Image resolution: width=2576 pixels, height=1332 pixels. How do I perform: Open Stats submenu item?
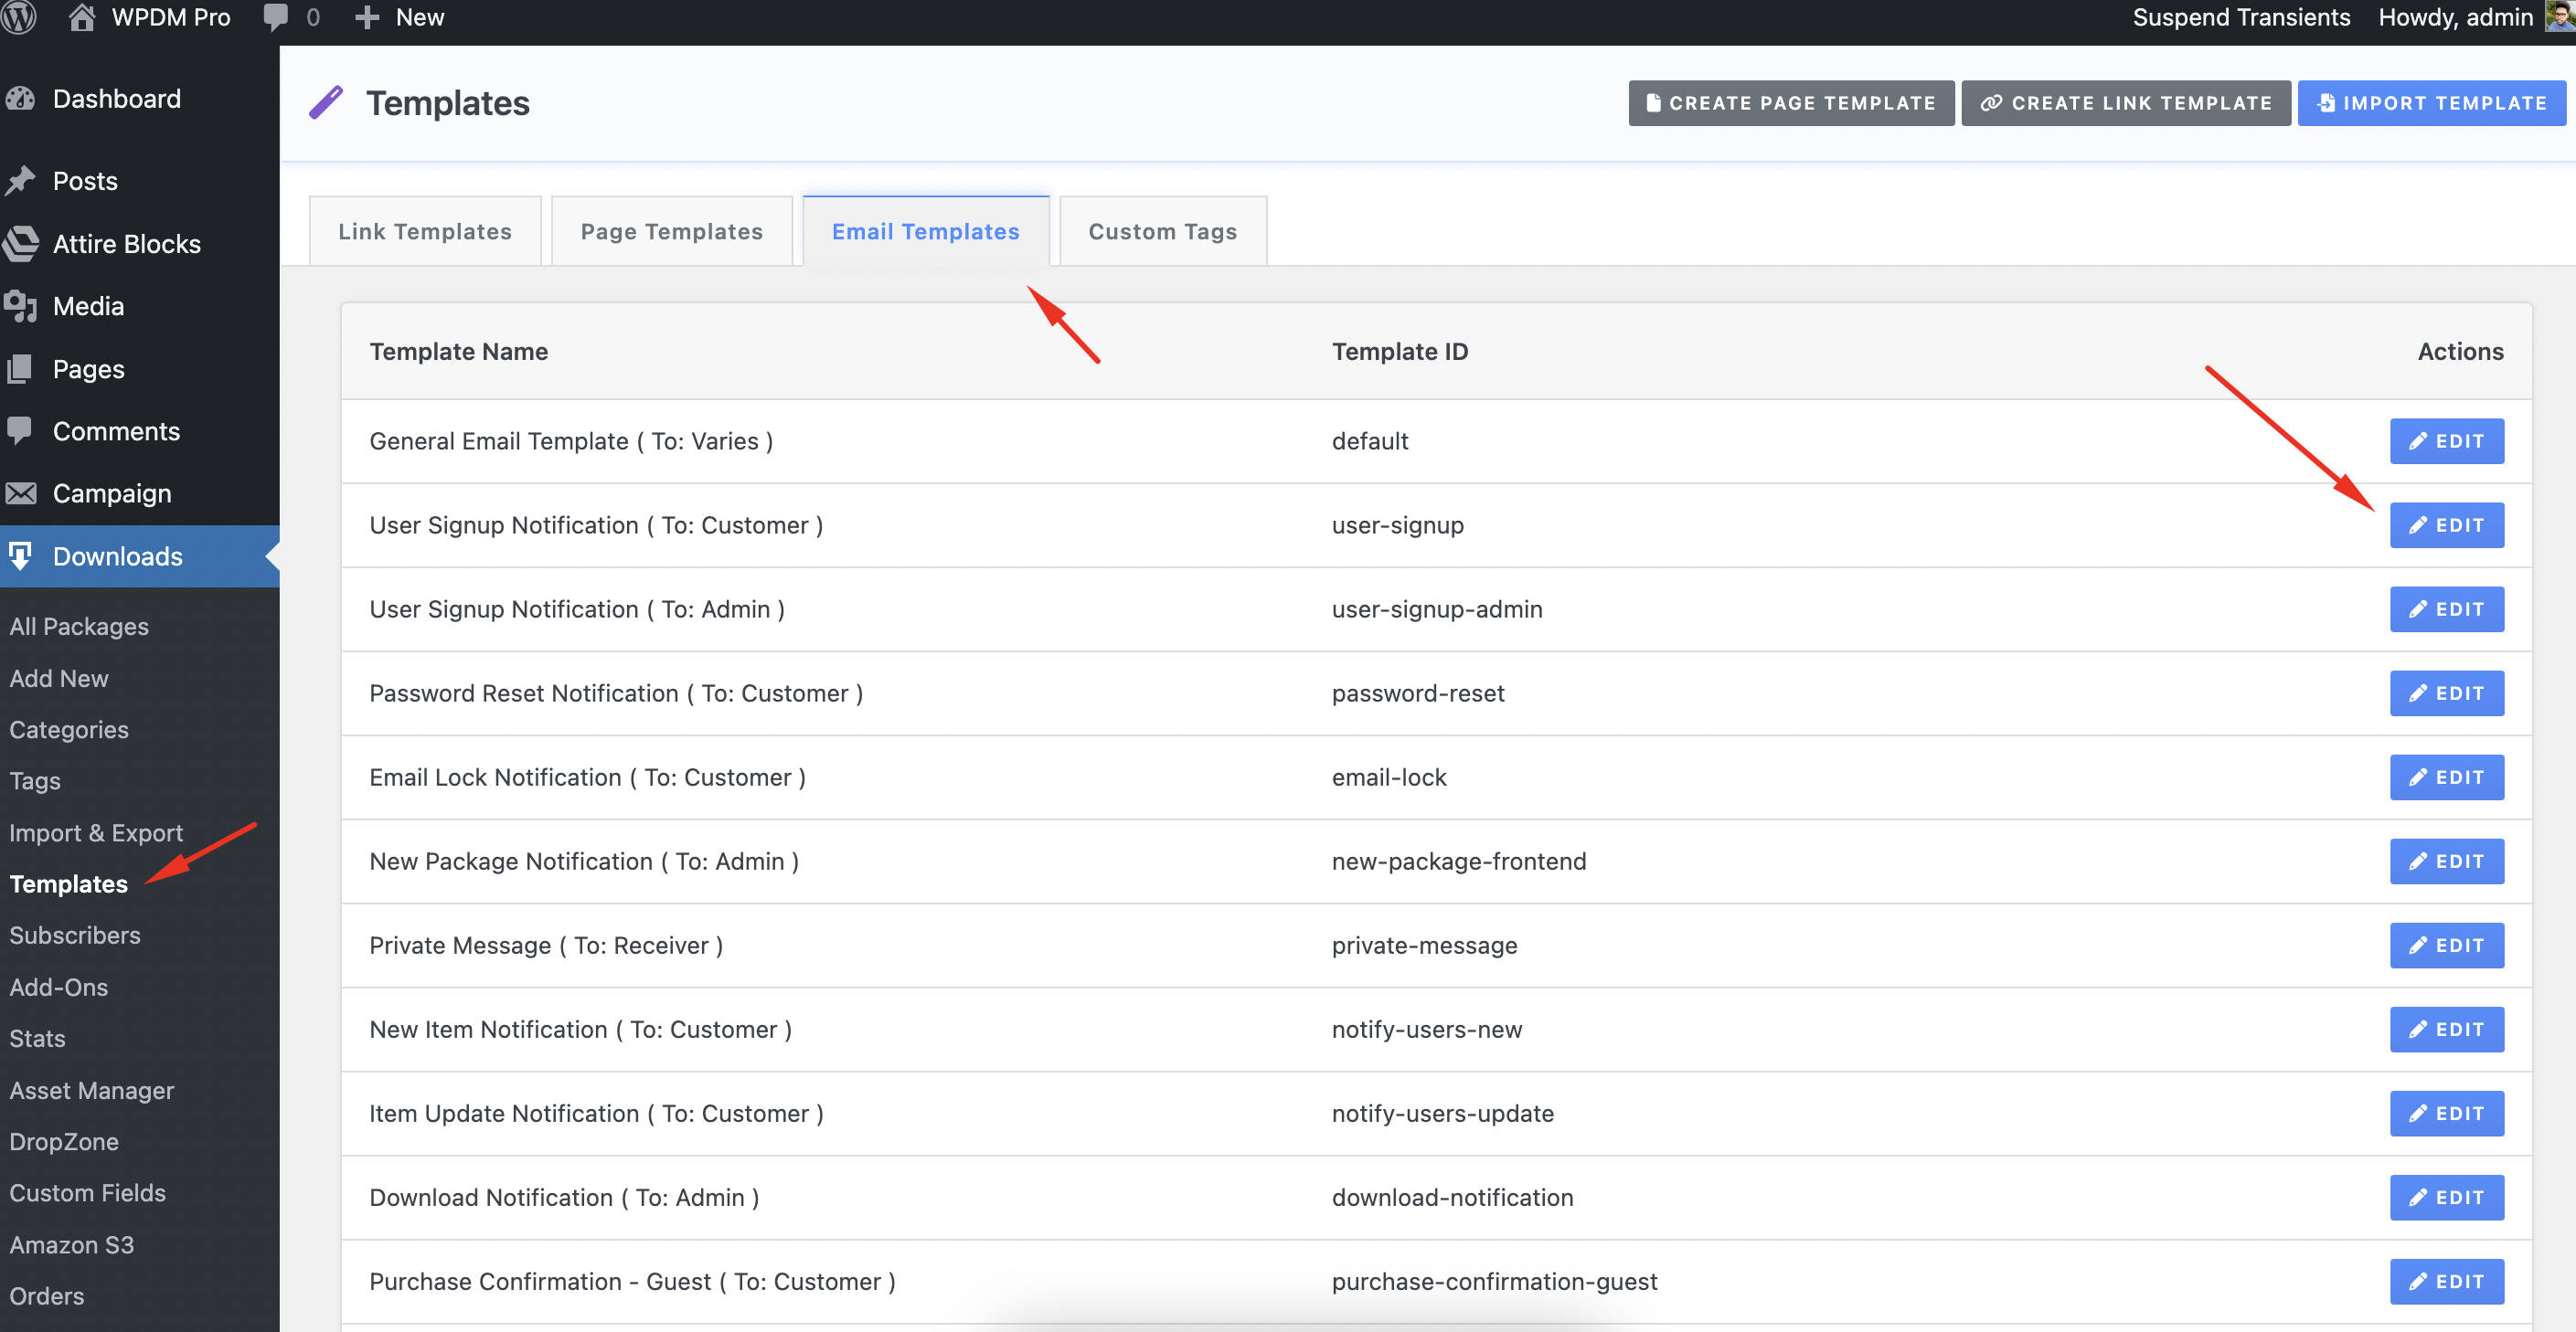coord(38,1038)
